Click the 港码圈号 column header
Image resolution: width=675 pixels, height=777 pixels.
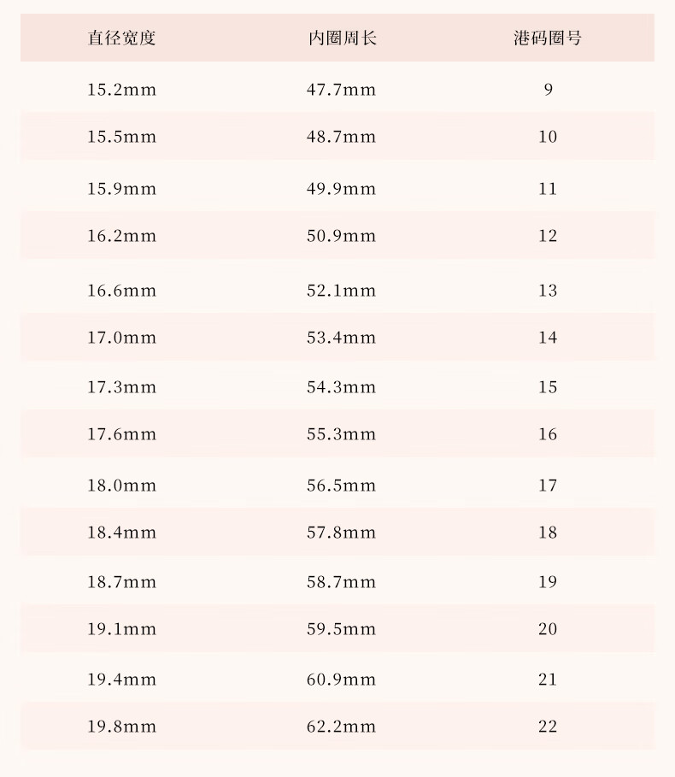pyautogui.click(x=548, y=38)
